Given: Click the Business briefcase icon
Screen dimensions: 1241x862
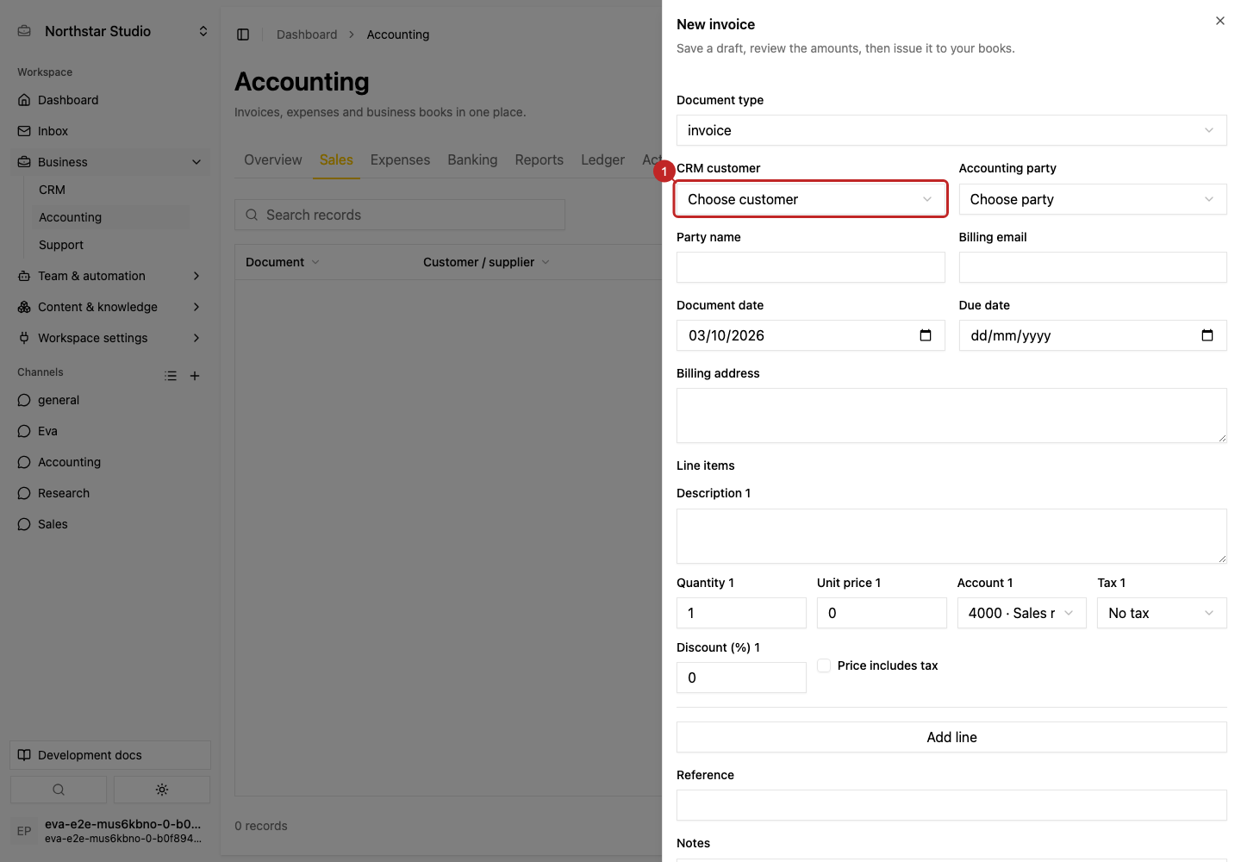Looking at the screenshot, I should coord(24,162).
